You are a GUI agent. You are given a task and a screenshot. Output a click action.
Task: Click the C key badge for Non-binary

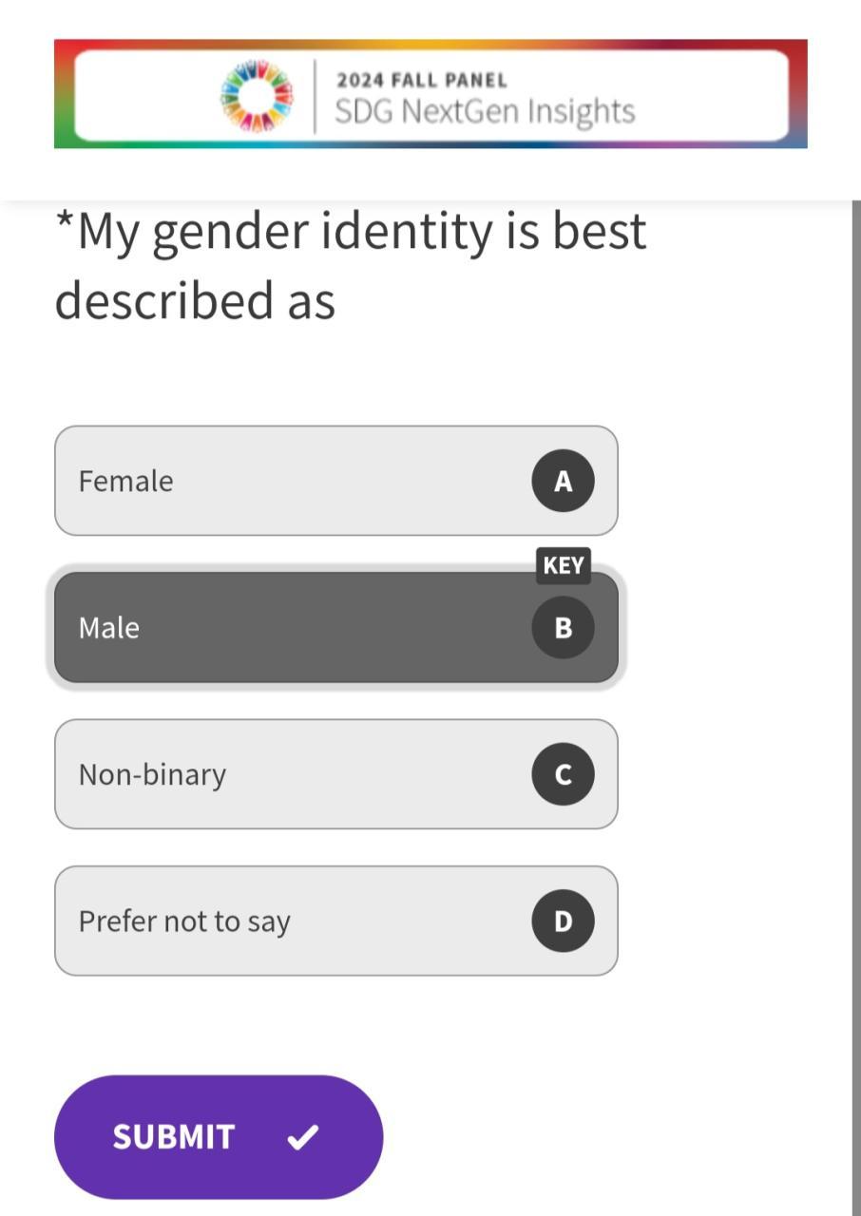click(563, 774)
